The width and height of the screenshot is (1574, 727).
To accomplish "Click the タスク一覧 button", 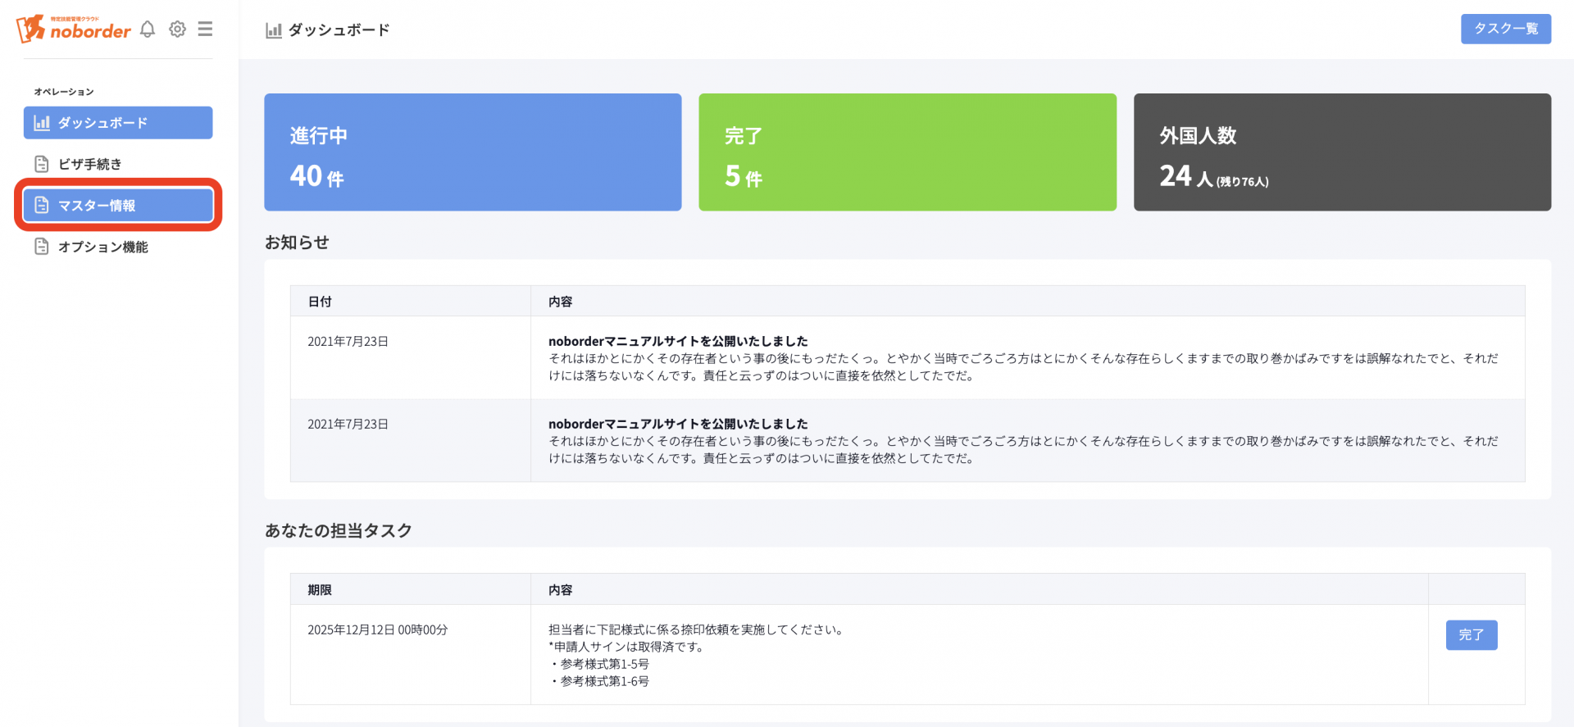I will (x=1505, y=29).
